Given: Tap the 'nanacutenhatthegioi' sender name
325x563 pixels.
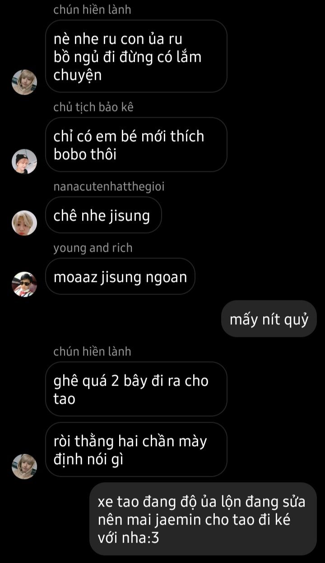Looking at the screenshot, I should 109,187.
